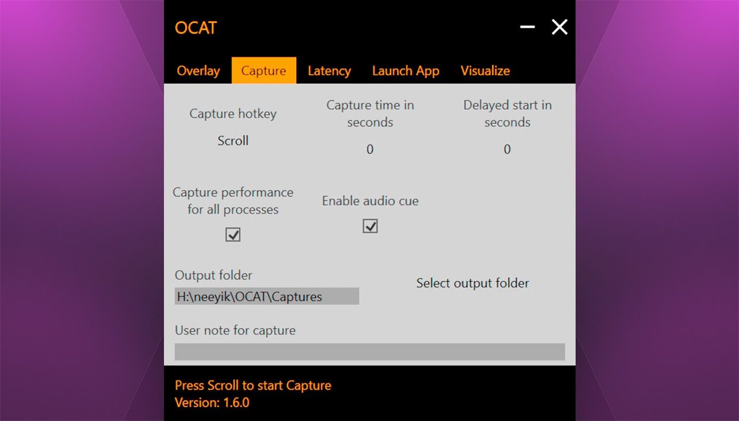The image size is (739, 421).
Task: Click the Capture time value field
Action: coord(370,150)
